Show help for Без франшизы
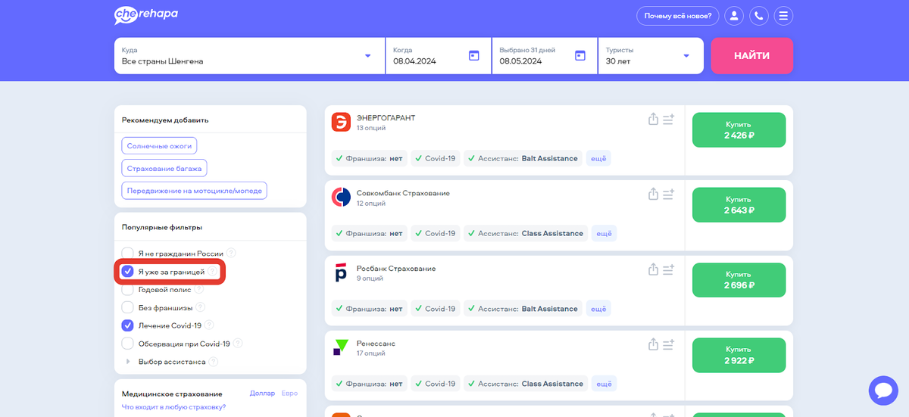 pyautogui.click(x=200, y=307)
